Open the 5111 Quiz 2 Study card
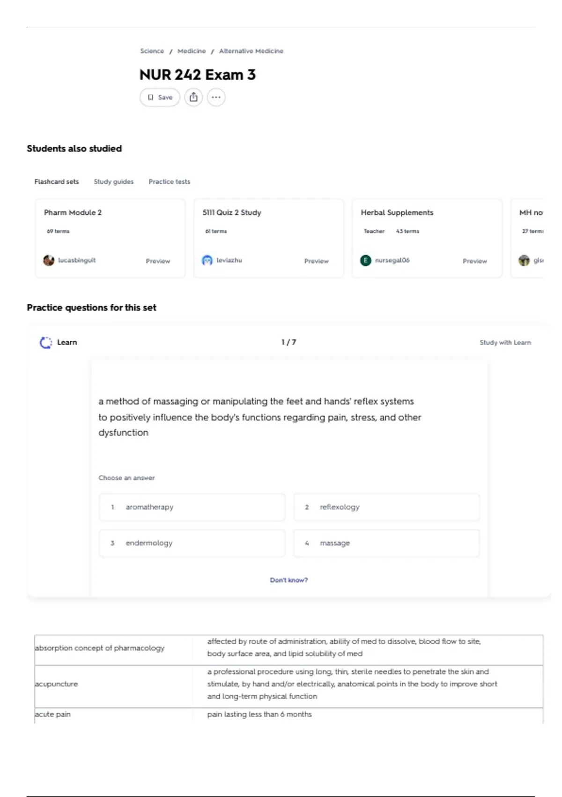Image resolution: width=562 pixels, height=797 pixels. click(269, 238)
